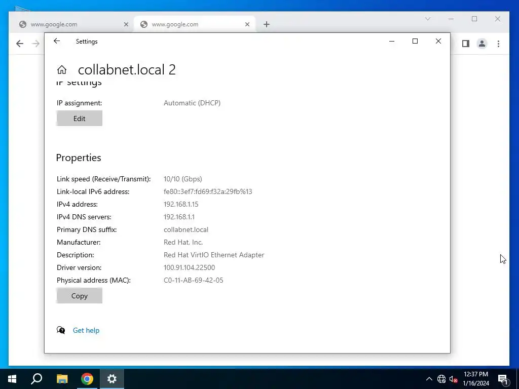Click the Properties heading
The height and width of the screenshot is (389, 519).
coord(79,158)
